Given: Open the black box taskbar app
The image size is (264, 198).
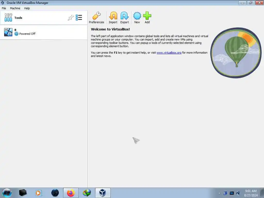Looking at the screenshot, I should [23, 193].
